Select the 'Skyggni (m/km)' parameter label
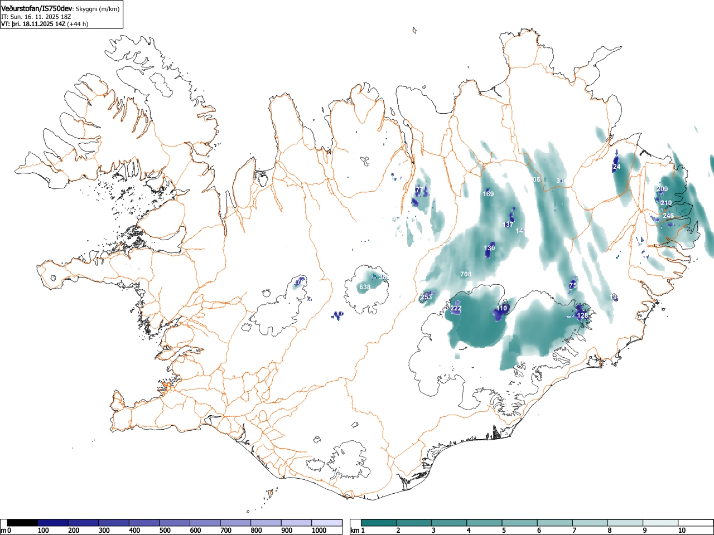The image size is (714, 535). point(98,9)
